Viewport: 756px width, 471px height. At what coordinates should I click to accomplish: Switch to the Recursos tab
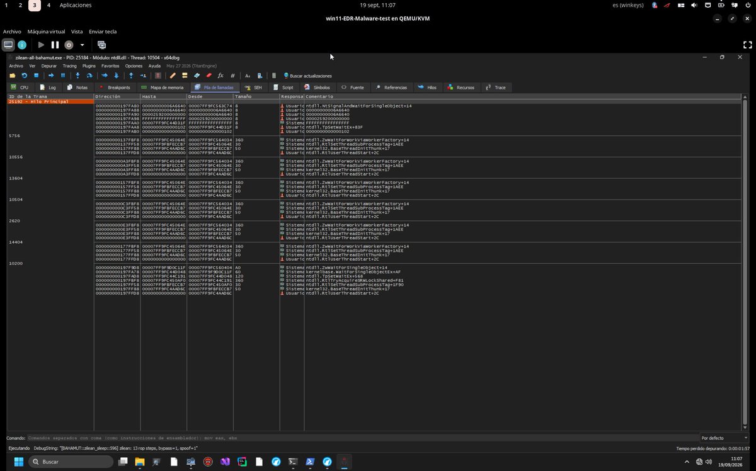point(461,88)
